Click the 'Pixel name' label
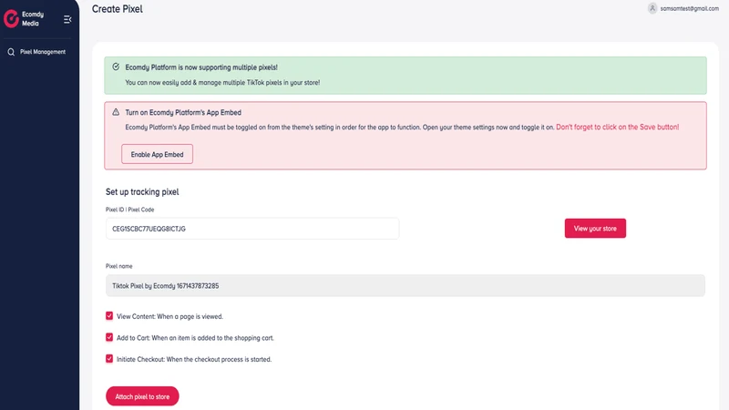729x410 pixels. [x=119, y=266]
